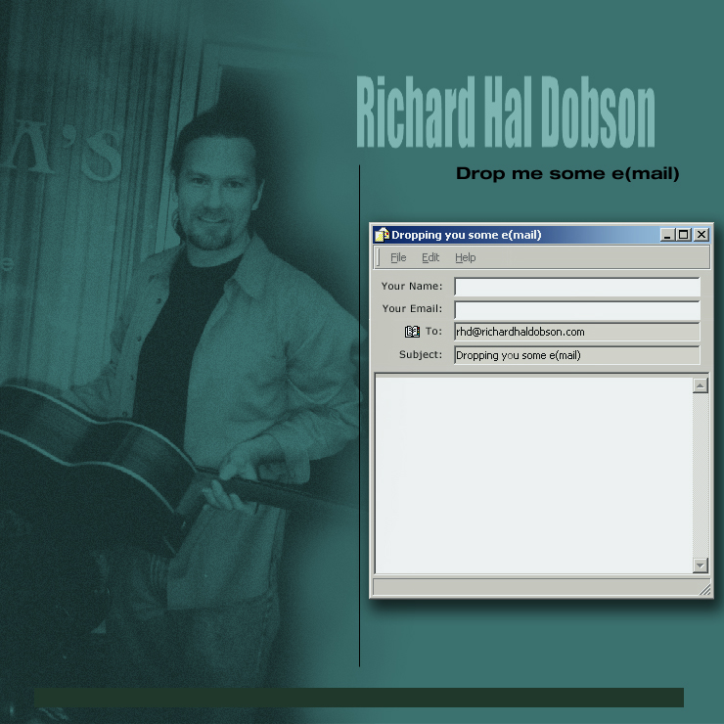Click the photo of the man with guitar
This screenshot has height=724, width=724.
(178, 360)
